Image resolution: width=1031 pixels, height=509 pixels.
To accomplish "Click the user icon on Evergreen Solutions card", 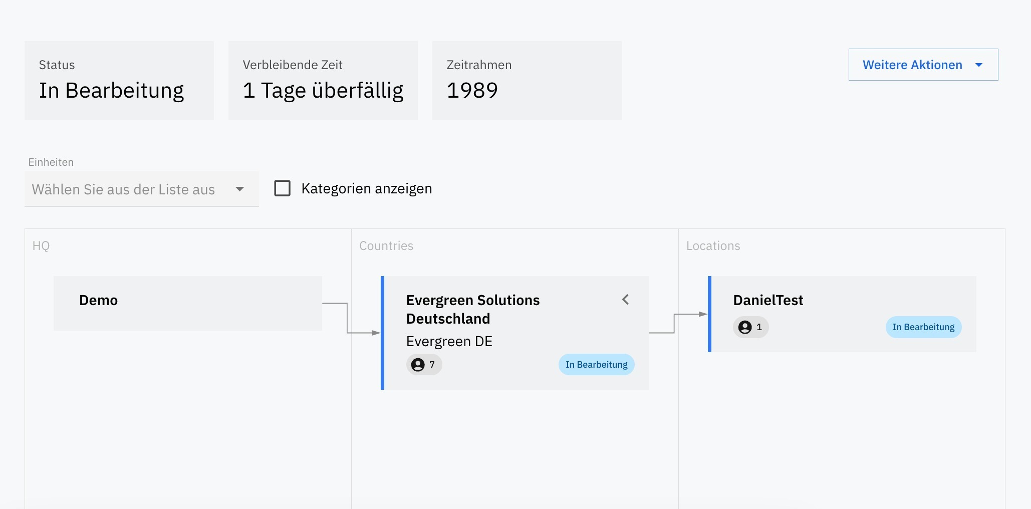I will point(418,365).
